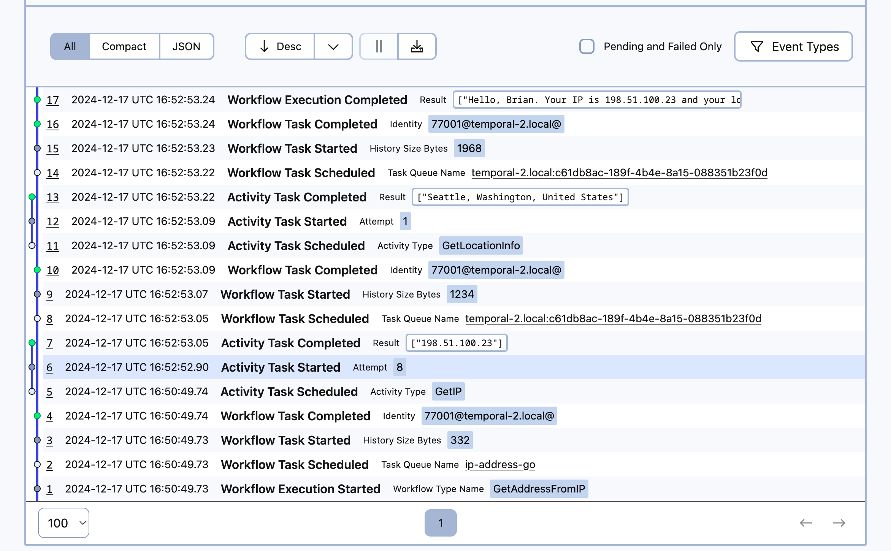The width and height of the screenshot is (891, 551).
Task: Click the green marker beside event 17
Action: click(x=36, y=100)
